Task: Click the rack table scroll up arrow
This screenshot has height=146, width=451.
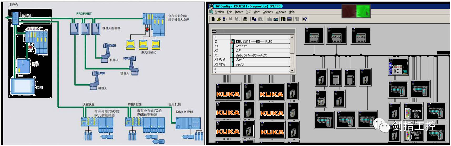Action: [x=292, y=37]
